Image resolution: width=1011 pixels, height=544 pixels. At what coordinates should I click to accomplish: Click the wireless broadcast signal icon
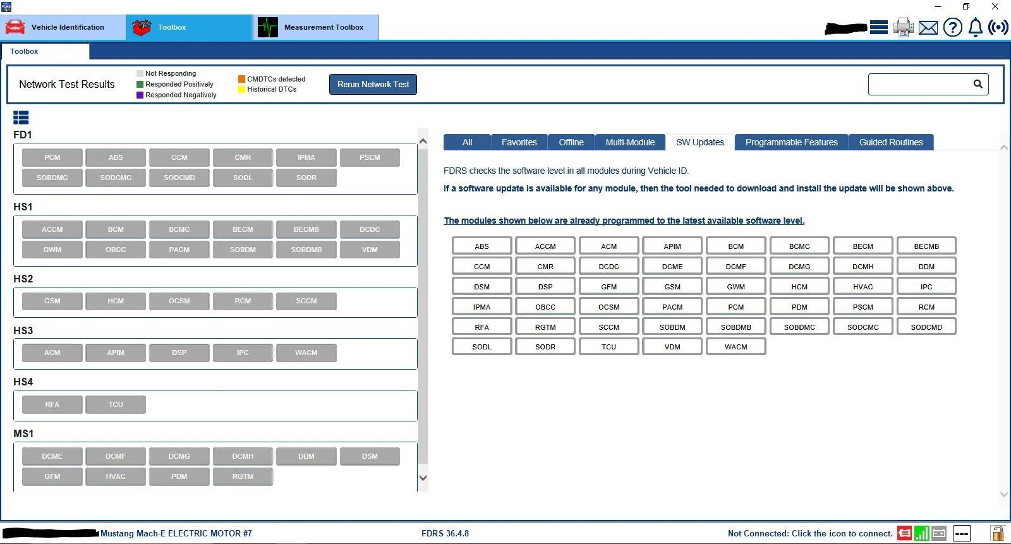[x=998, y=27]
